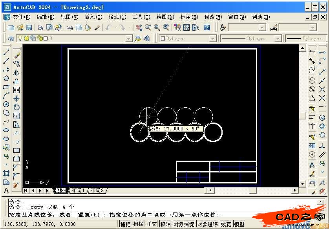Viewport: 329px width, 229px height.
Task: Toggle 正交 ortho mode in status bar
Action: coord(152,224)
